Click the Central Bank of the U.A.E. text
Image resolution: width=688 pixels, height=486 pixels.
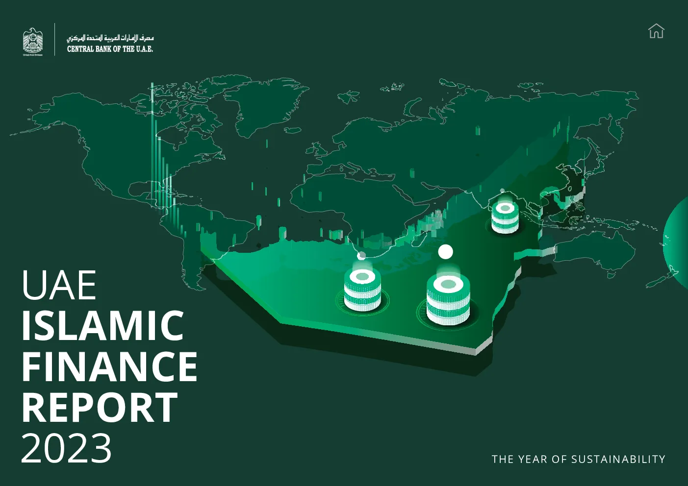coord(110,49)
